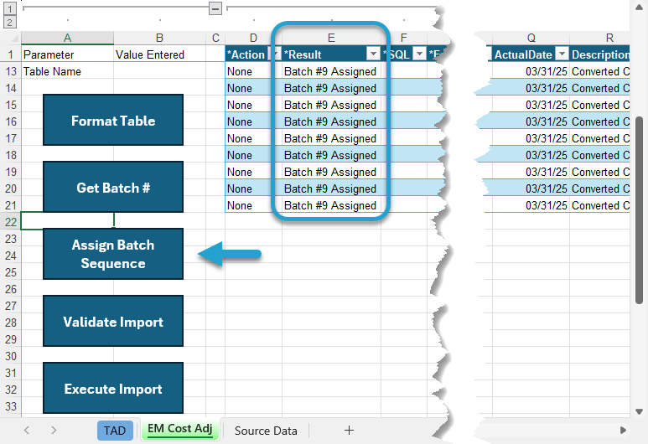Viewport: 648px width, 444px height.
Task: Add a new sheet with plus icon
Action: (x=349, y=431)
